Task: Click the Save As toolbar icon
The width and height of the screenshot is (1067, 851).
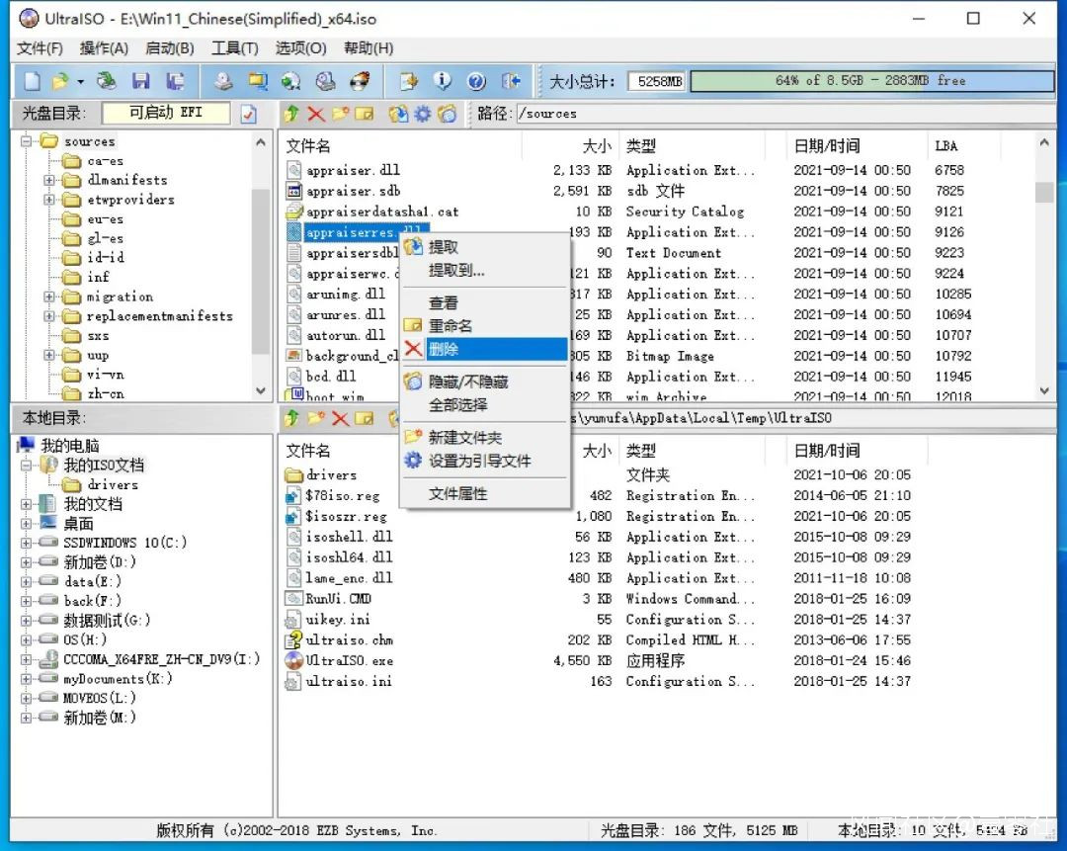Action: [175, 81]
